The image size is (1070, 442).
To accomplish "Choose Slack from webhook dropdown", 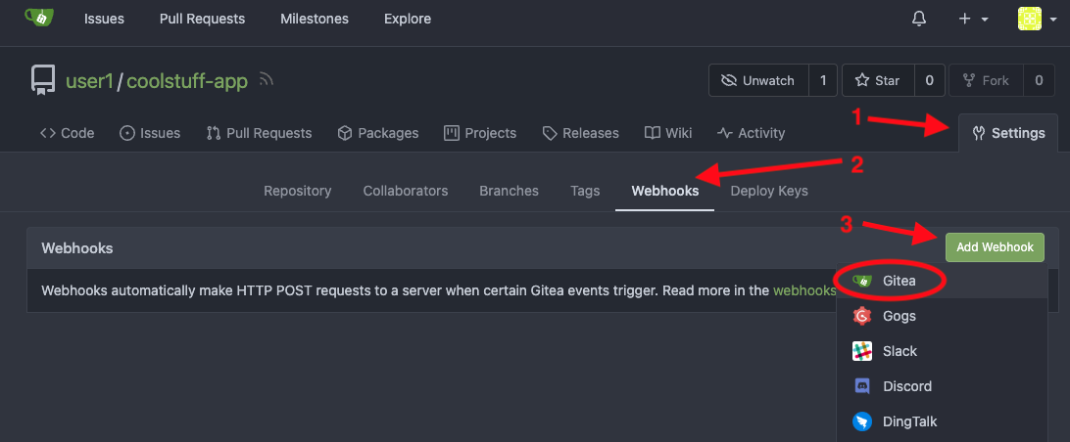I will tap(942, 351).
